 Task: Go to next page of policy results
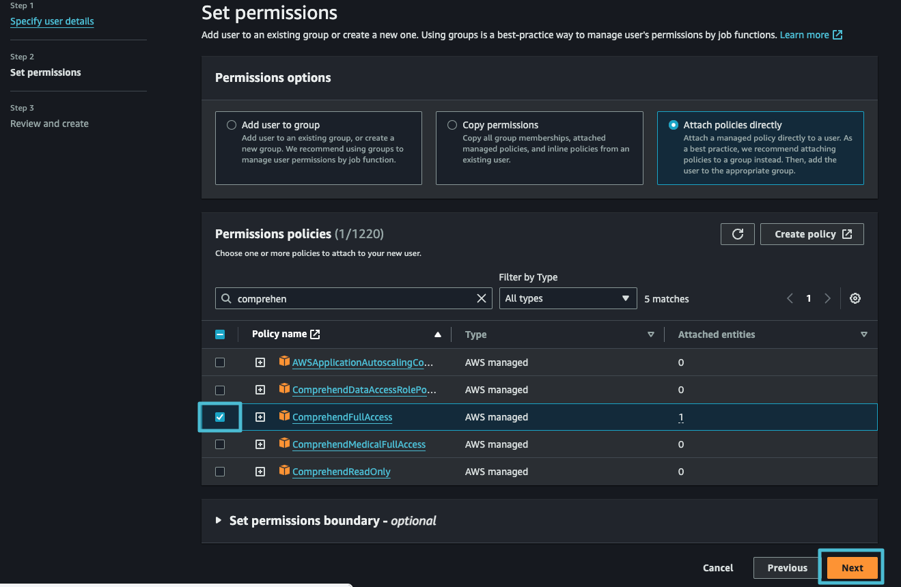[x=827, y=298]
